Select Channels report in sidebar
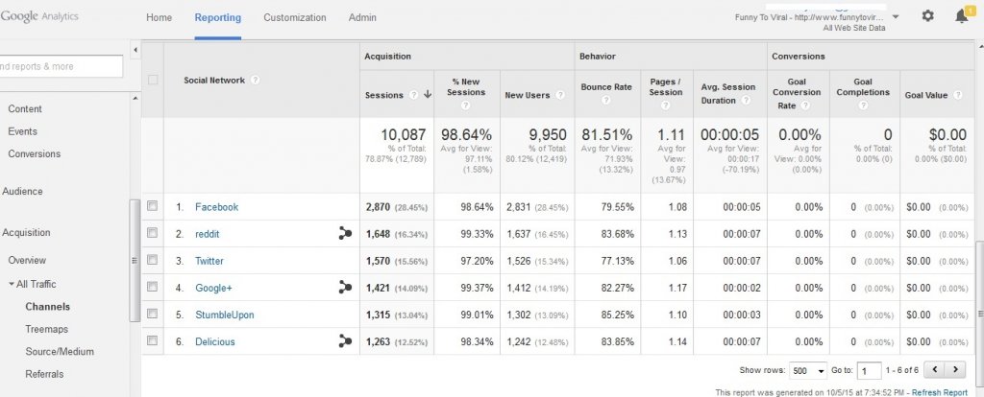This screenshot has height=397, width=984. (48, 306)
